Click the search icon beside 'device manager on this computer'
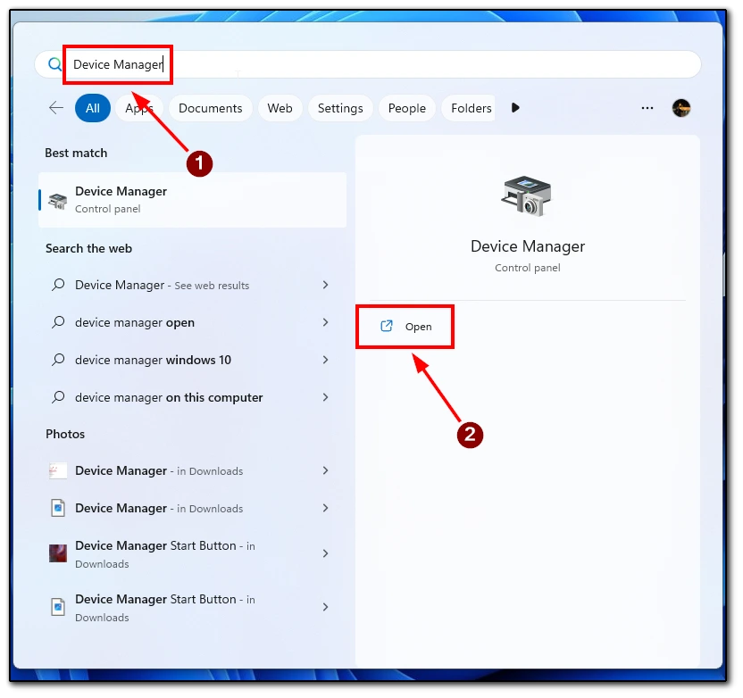 pos(58,397)
